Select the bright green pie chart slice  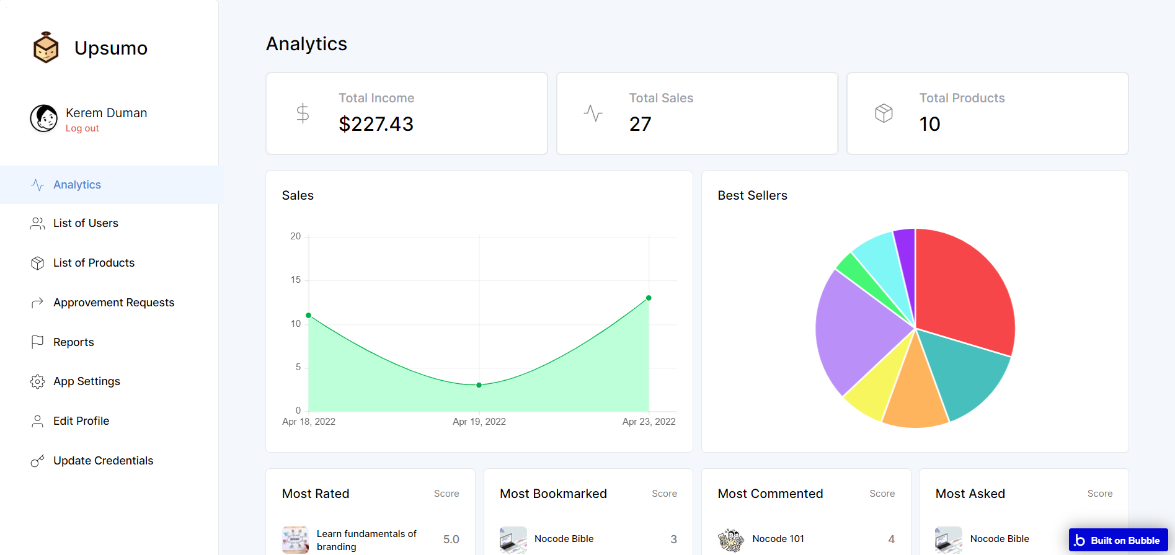click(x=859, y=273)
